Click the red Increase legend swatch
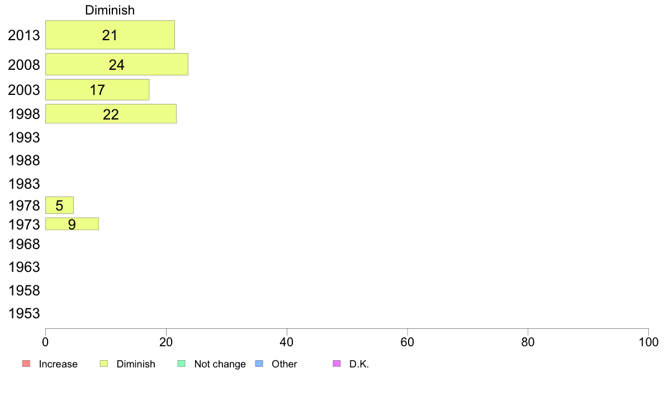The height and width of the screenshot is (411, 664). click(26, 364)
